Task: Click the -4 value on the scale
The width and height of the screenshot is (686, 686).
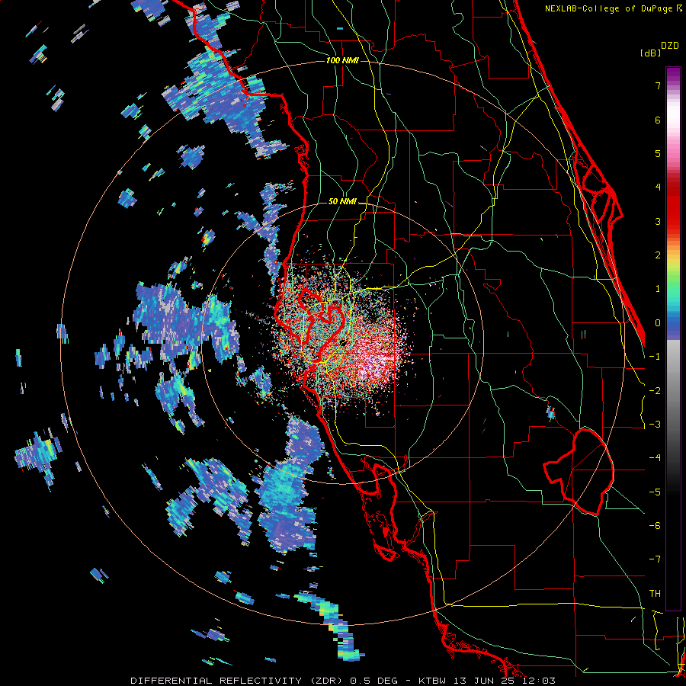Action: click(655, 458)
